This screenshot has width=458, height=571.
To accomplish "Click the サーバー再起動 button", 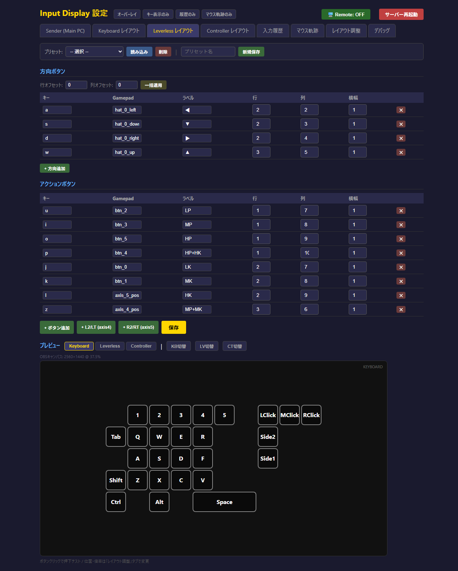I will (x=401, y=14).
